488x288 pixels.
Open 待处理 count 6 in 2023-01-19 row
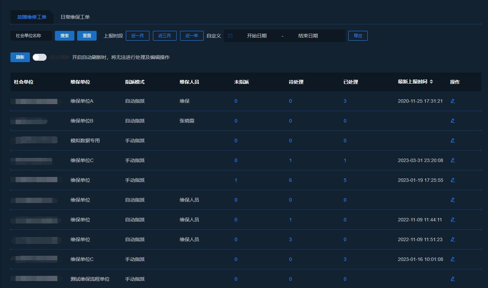point(290,180)
